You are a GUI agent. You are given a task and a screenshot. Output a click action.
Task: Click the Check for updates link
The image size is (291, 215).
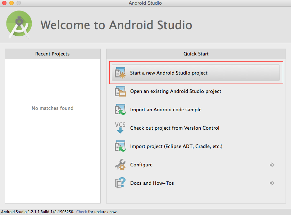[x=81, y=212]
